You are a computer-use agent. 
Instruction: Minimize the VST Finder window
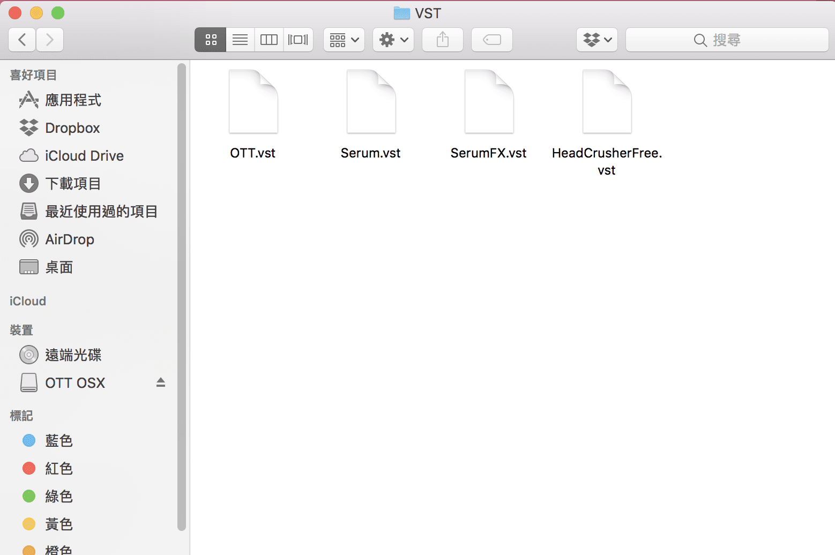coord(36,13)
